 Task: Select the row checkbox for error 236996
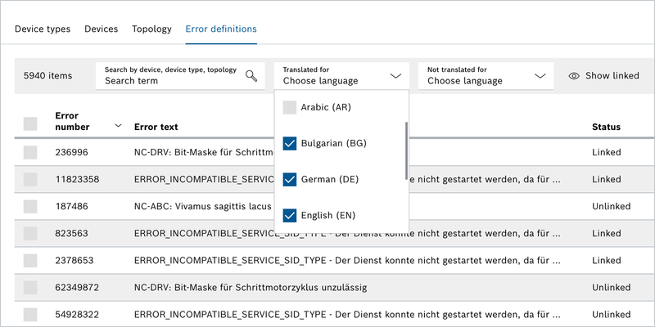[30, 152]
